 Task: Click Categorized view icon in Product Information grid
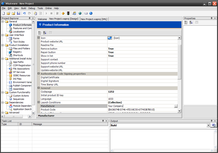(x=40, y=33)
